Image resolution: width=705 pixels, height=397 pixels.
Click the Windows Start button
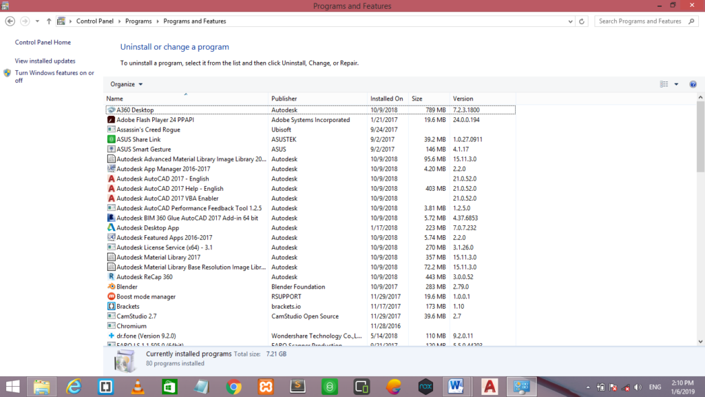13,387
